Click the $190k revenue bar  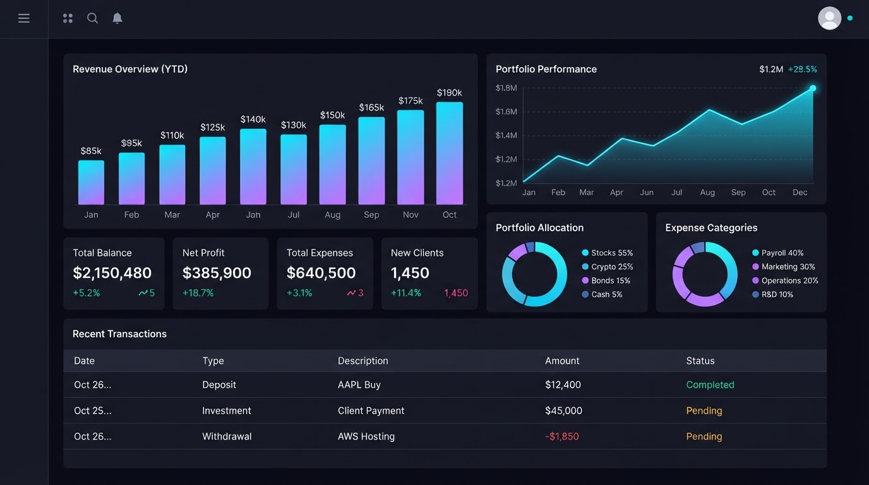pyautogui.click(x=450, y=153)
